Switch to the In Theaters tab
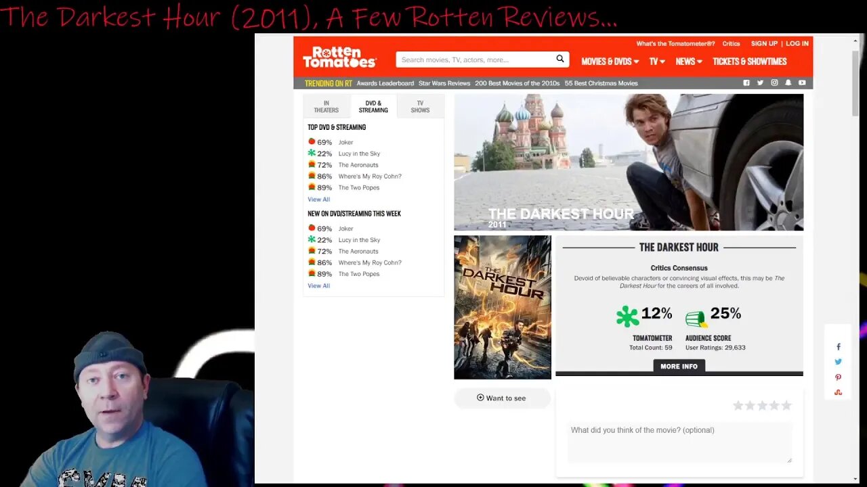867x487 pixels. point(326,107)
